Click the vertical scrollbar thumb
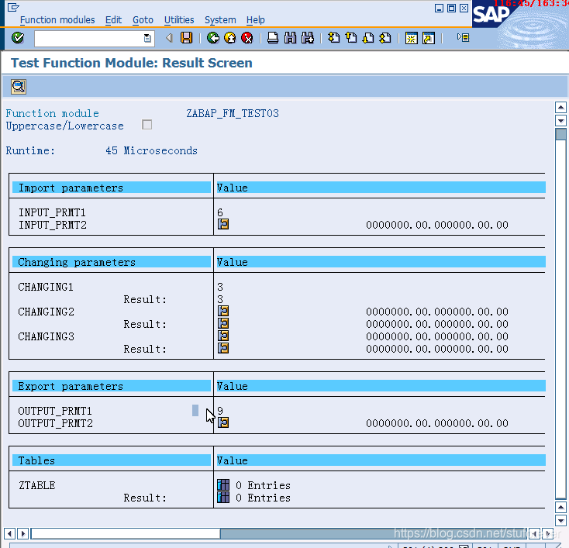The width and height of the screenshot is (569, 548). pos(560,134)
